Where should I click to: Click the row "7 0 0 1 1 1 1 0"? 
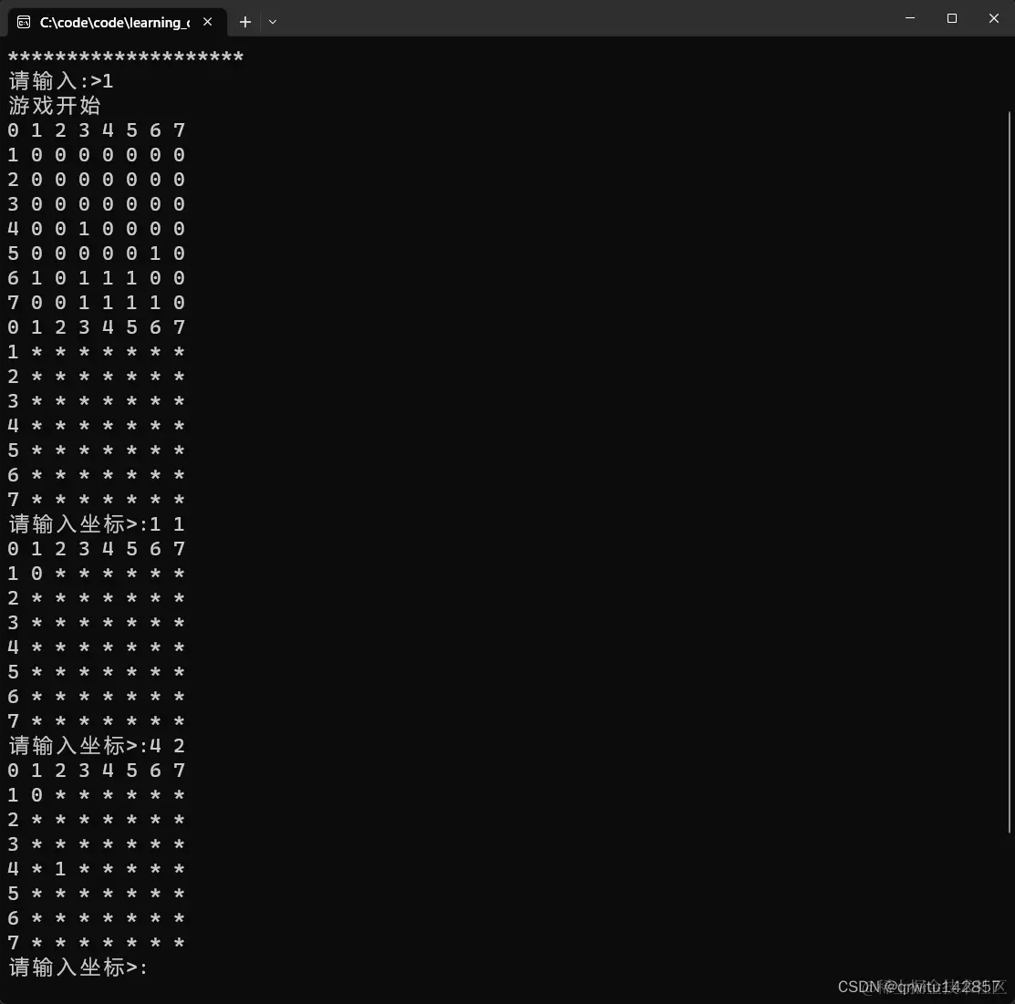click(97, 303)
